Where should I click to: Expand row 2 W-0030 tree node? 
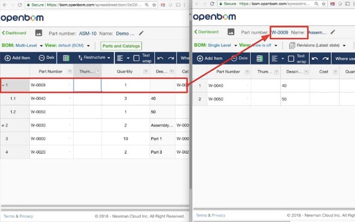pyautogui.click(x=3, y=125)
